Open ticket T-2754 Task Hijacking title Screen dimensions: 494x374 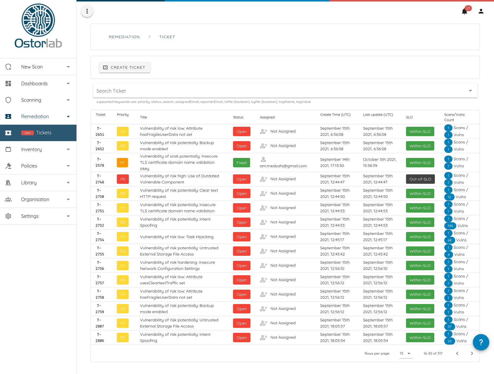tap(177, 237)
